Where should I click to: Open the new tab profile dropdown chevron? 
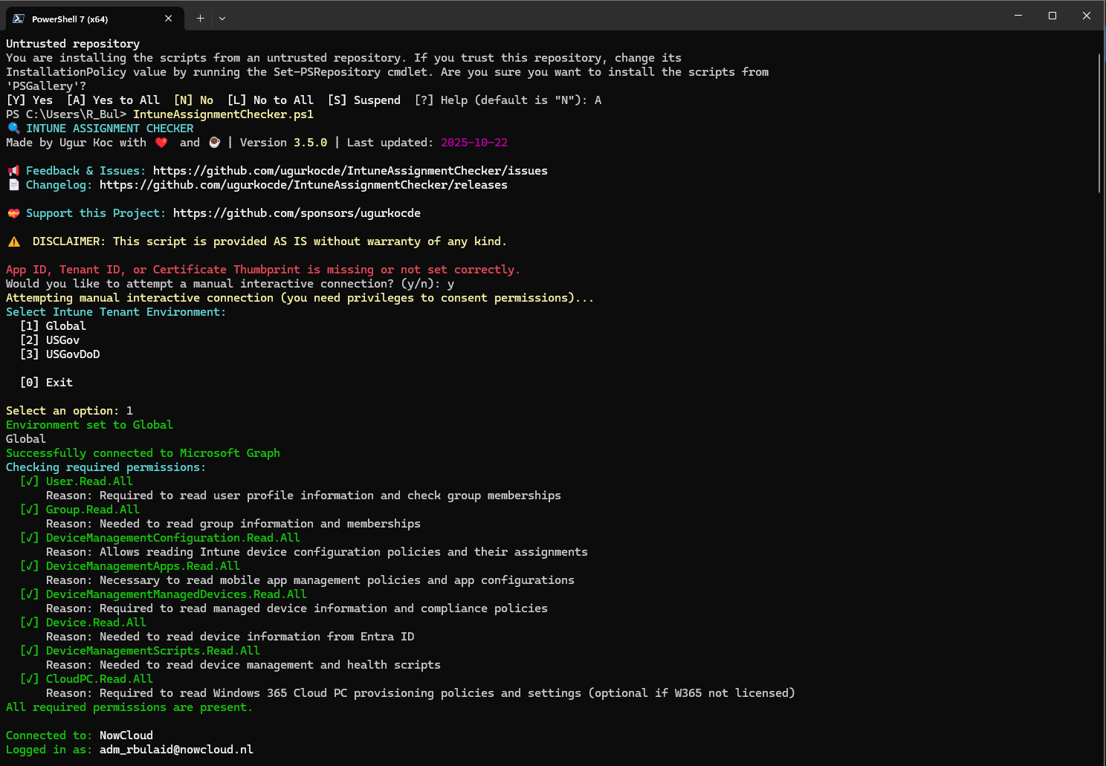222,19
